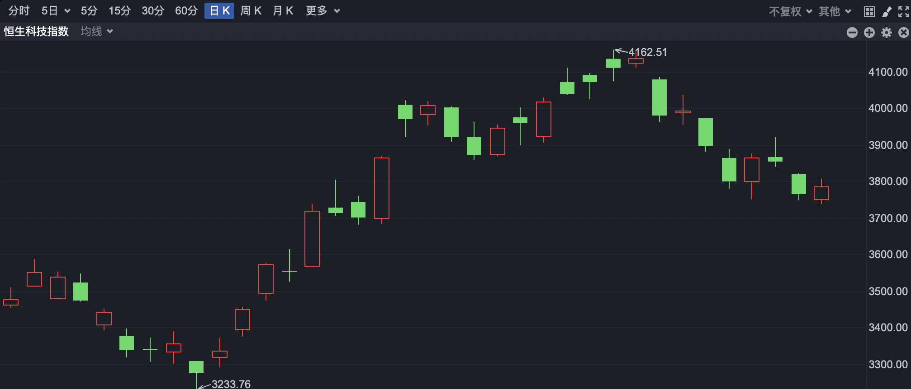
Task: Open chart settings via the gear icon
Action: click(x=886, y=32)
